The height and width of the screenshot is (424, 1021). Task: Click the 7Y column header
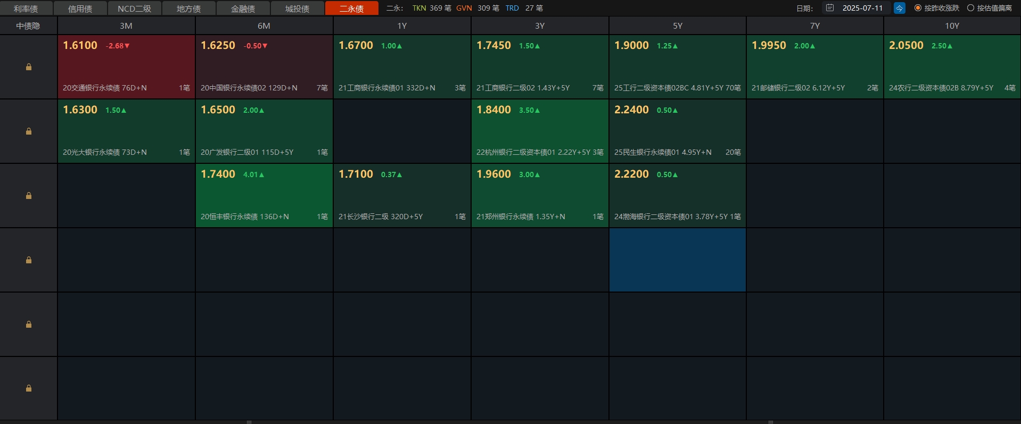(x=815, y=26)
